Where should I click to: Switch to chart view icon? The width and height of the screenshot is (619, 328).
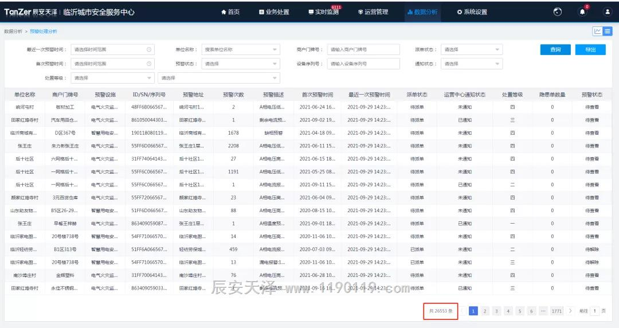tap(597, 31)
